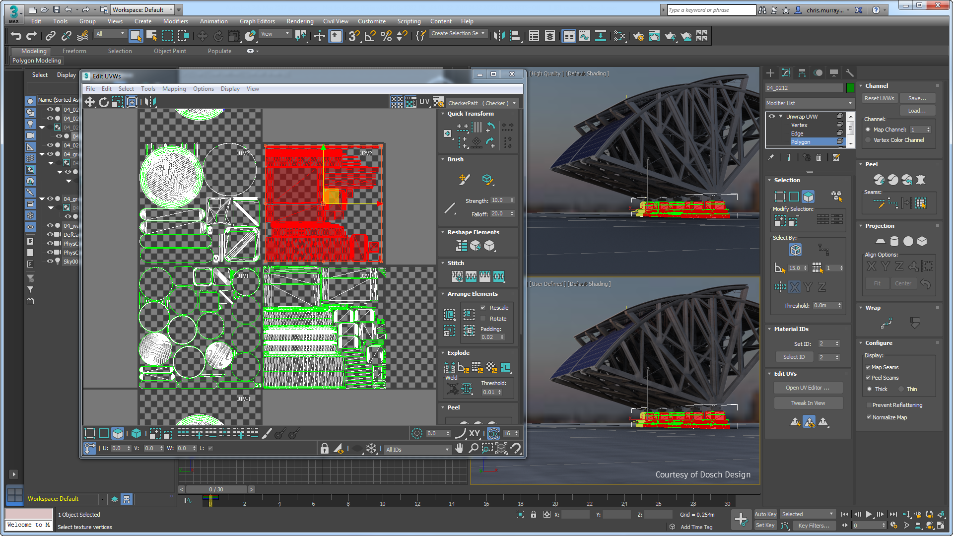
Task: Click the Tweak In View button
Action: (809, 402)
